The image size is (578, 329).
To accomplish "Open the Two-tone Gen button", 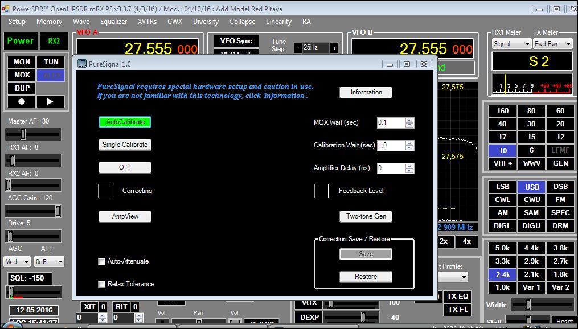I will point(366,216).
